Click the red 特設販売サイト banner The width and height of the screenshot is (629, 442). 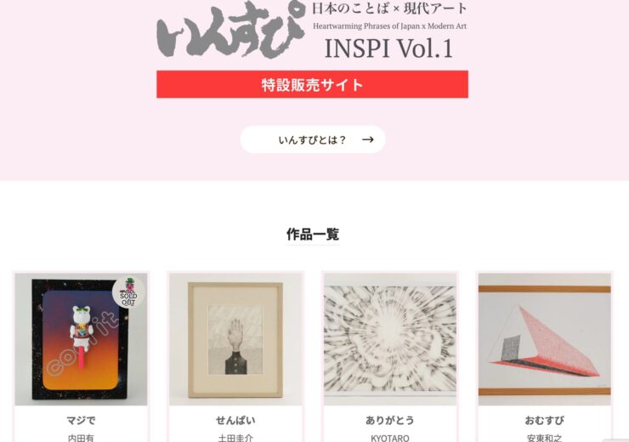[x=312, y=84]
